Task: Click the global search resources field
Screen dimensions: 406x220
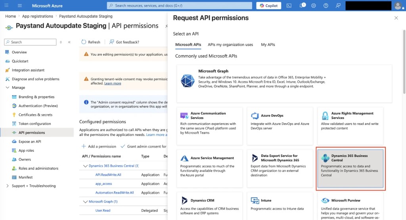Action: (180, 6)
